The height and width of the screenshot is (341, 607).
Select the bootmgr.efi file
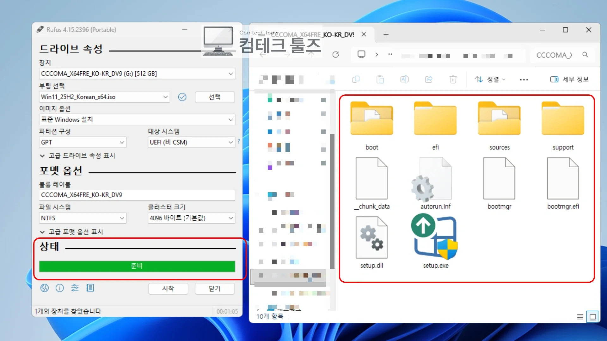(x=563, y=184)
